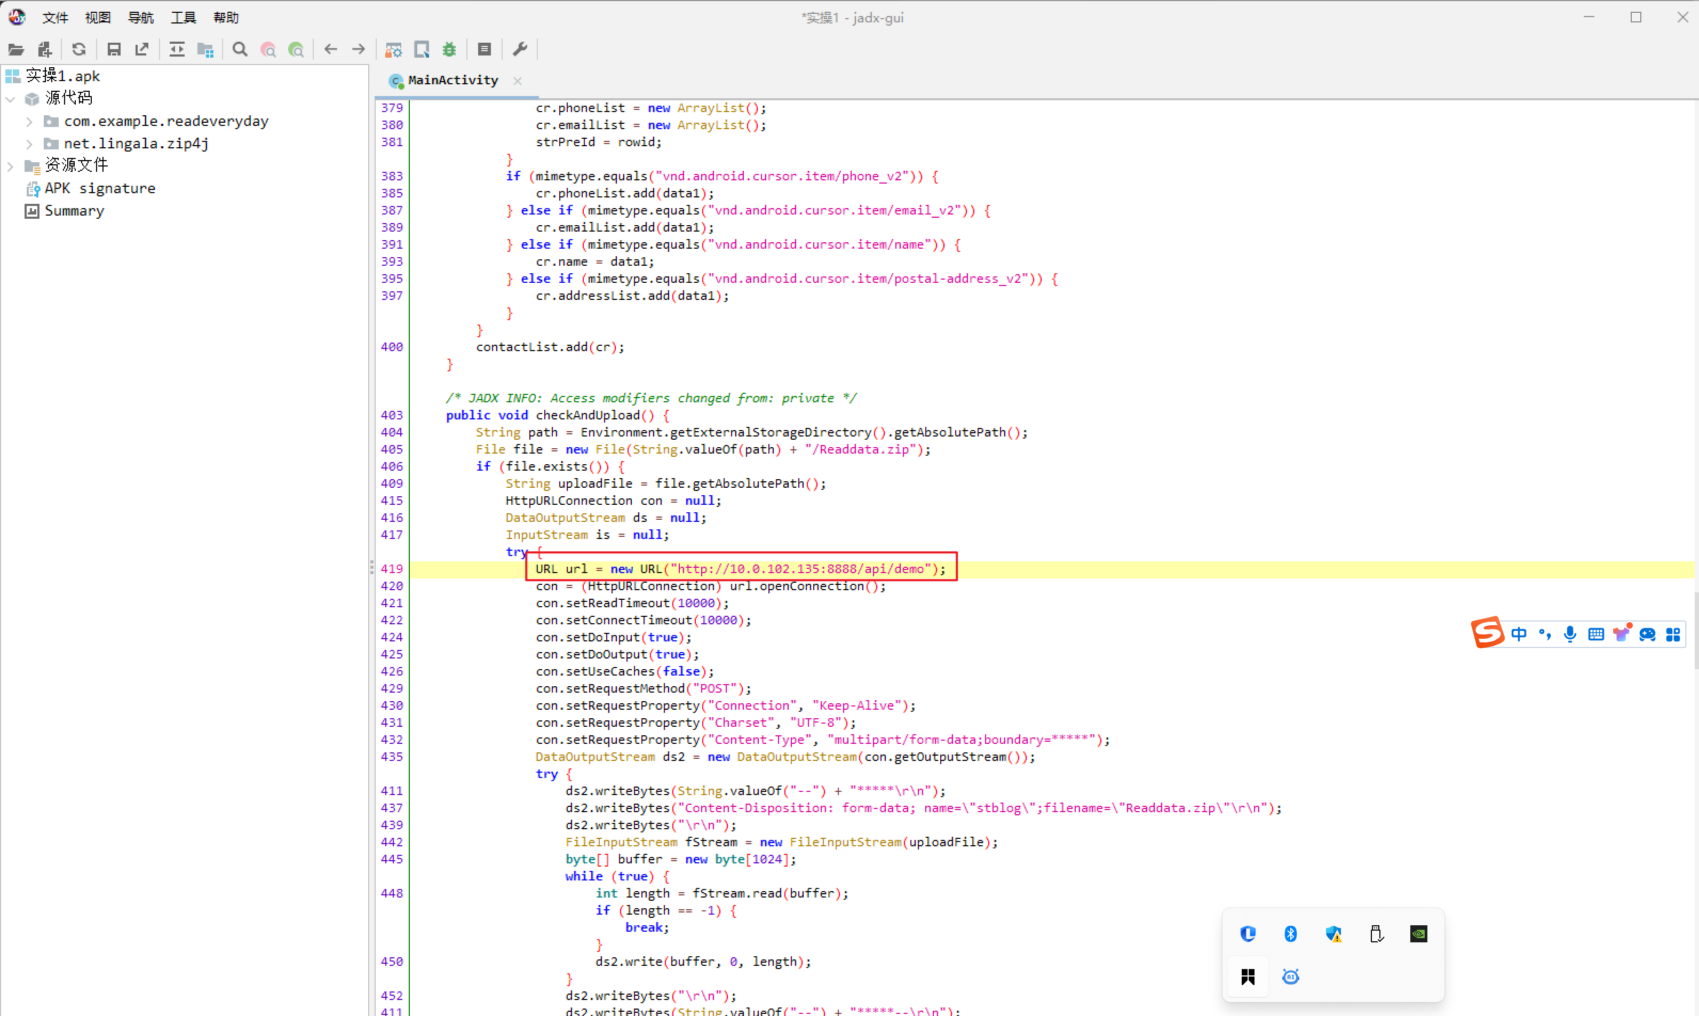Click the "/Readdata.zip" string literal
This screenshot has width=1699, height=1016.
pyautogui.click(x=861, y=450)
